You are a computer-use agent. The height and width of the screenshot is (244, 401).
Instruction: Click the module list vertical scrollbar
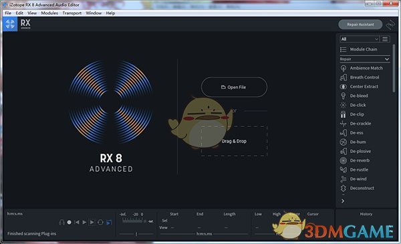(x=394, y=69)
